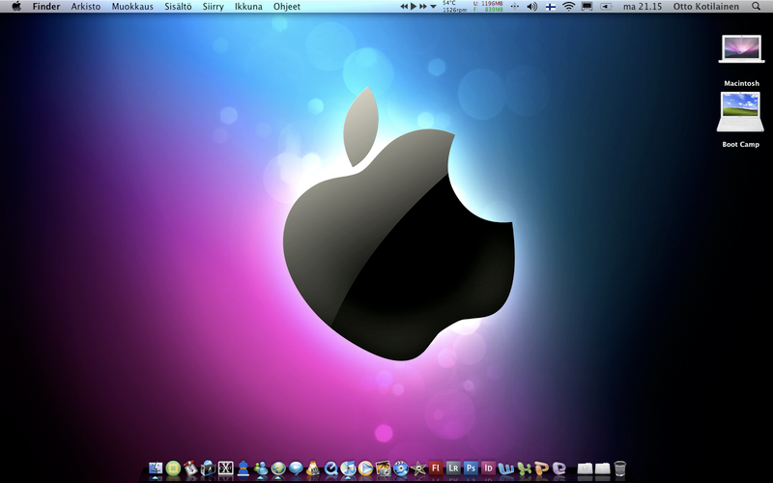Open Spotlight search magnifier
Image resolution: width=773 pixels, height=483 pixels.
[757, 7]
